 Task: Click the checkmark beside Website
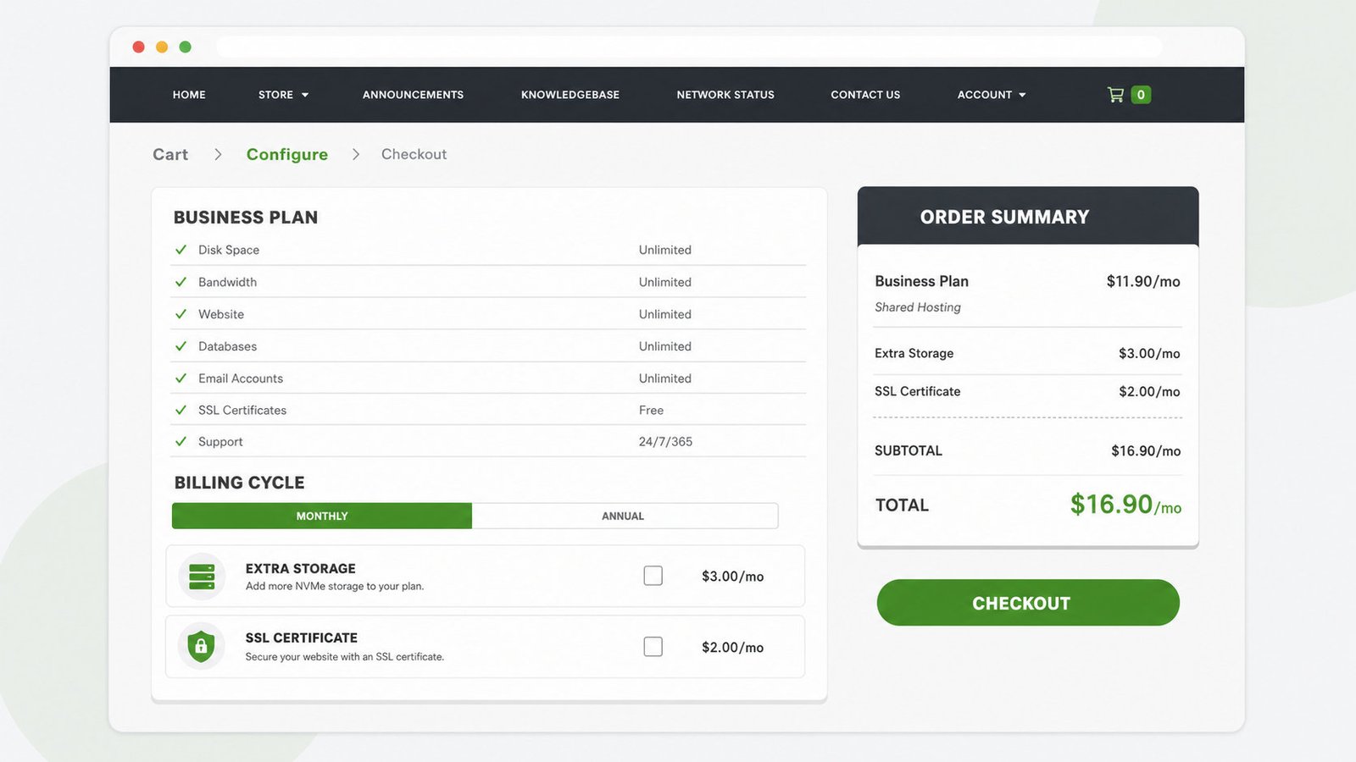pos(181,314)
